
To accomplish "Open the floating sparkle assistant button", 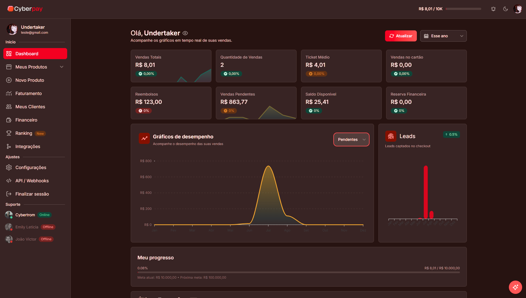I will pyautogui.click(x=515, y=287).
